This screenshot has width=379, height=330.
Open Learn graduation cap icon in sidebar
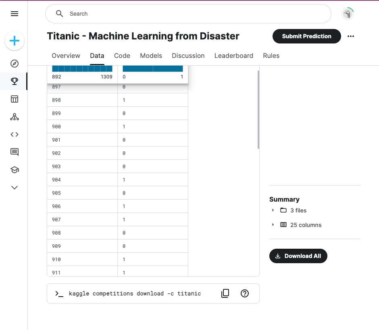coord(15,170)
